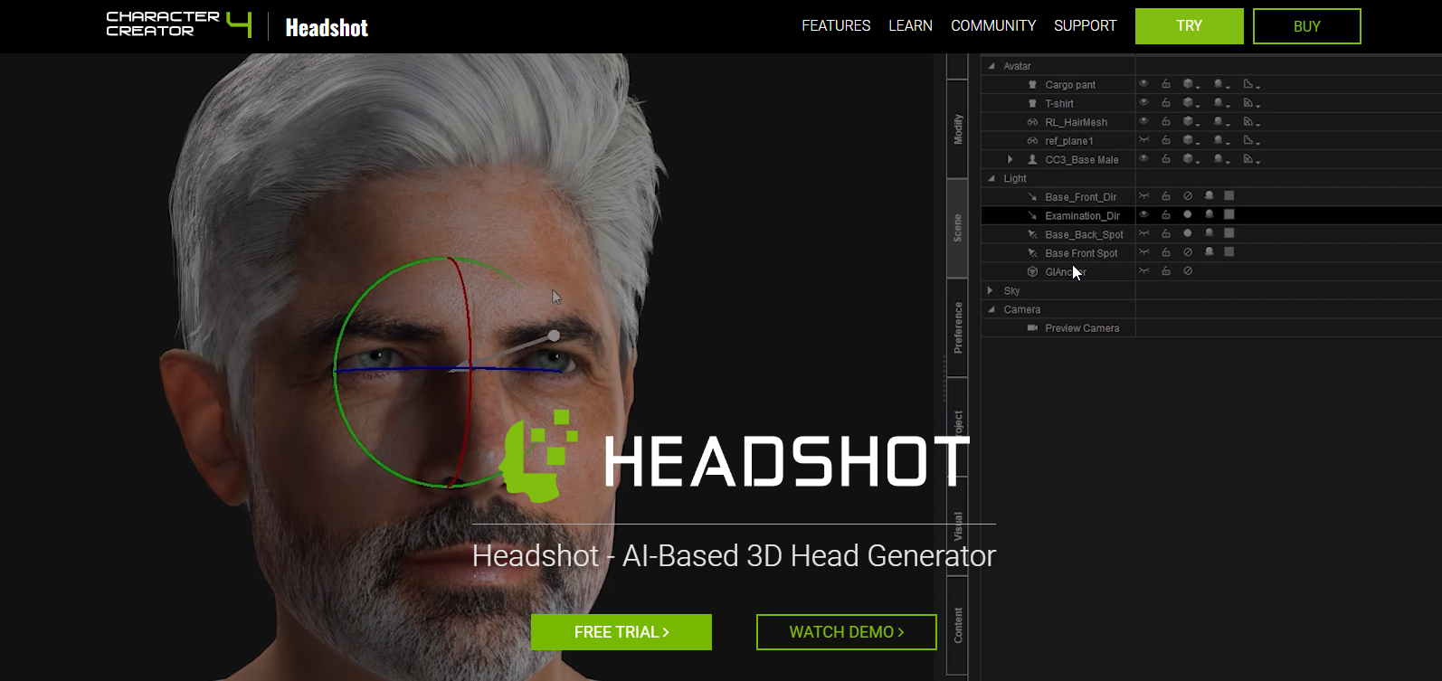
Task: Click the lock icon for Base Front Spot
Action: [1166, 252]
